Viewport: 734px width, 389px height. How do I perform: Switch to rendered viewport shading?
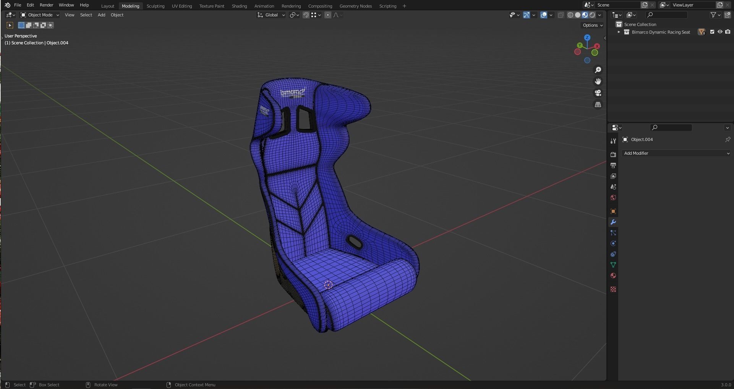coord(592,15)
